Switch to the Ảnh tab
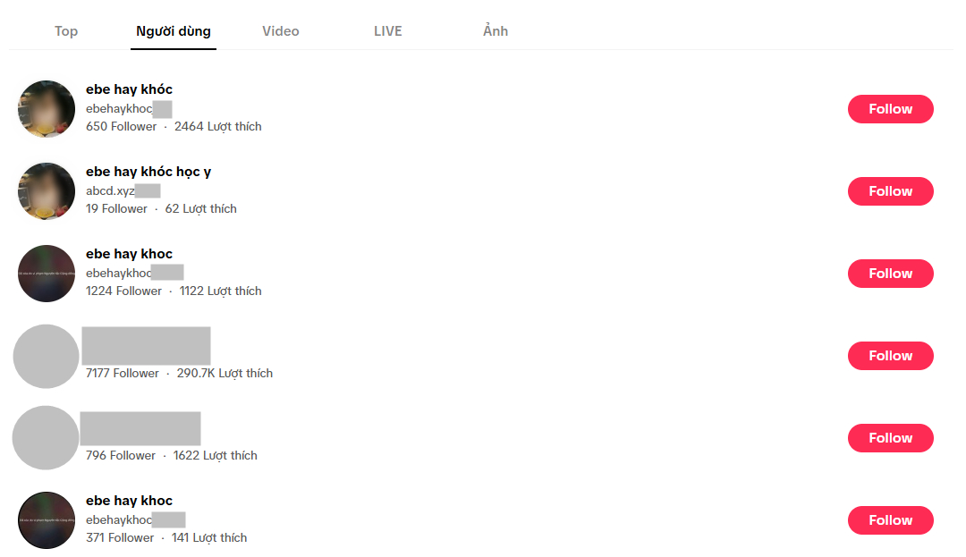This screenshot has width=966, height=557. (496, 30)
